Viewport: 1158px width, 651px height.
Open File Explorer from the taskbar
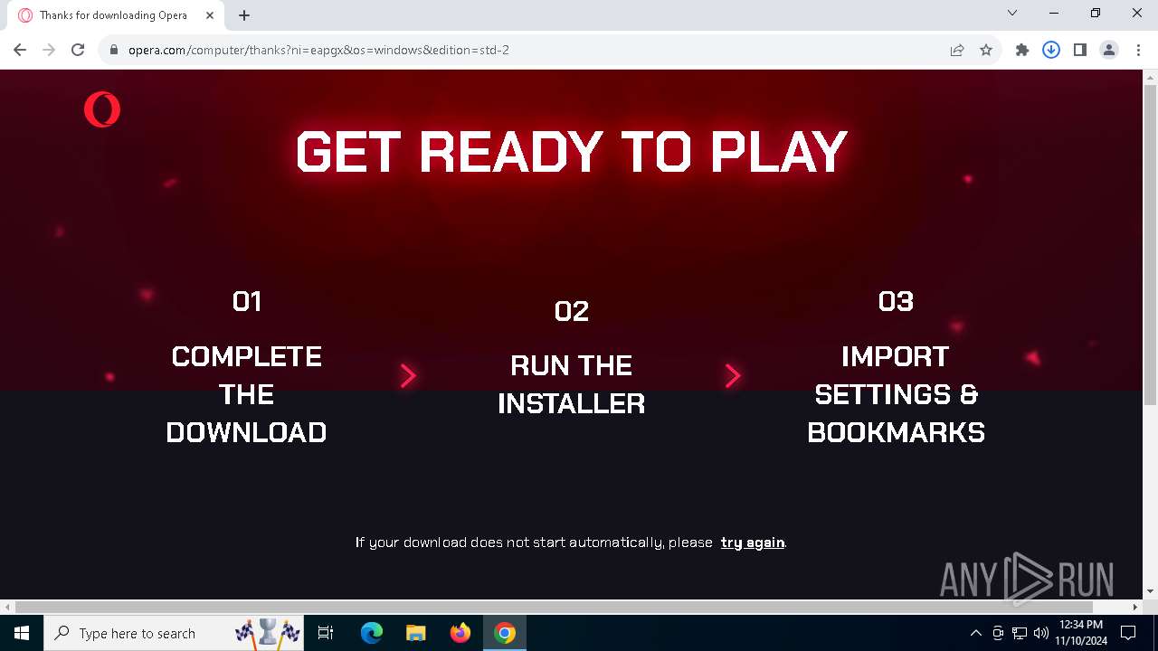(415, 633)
